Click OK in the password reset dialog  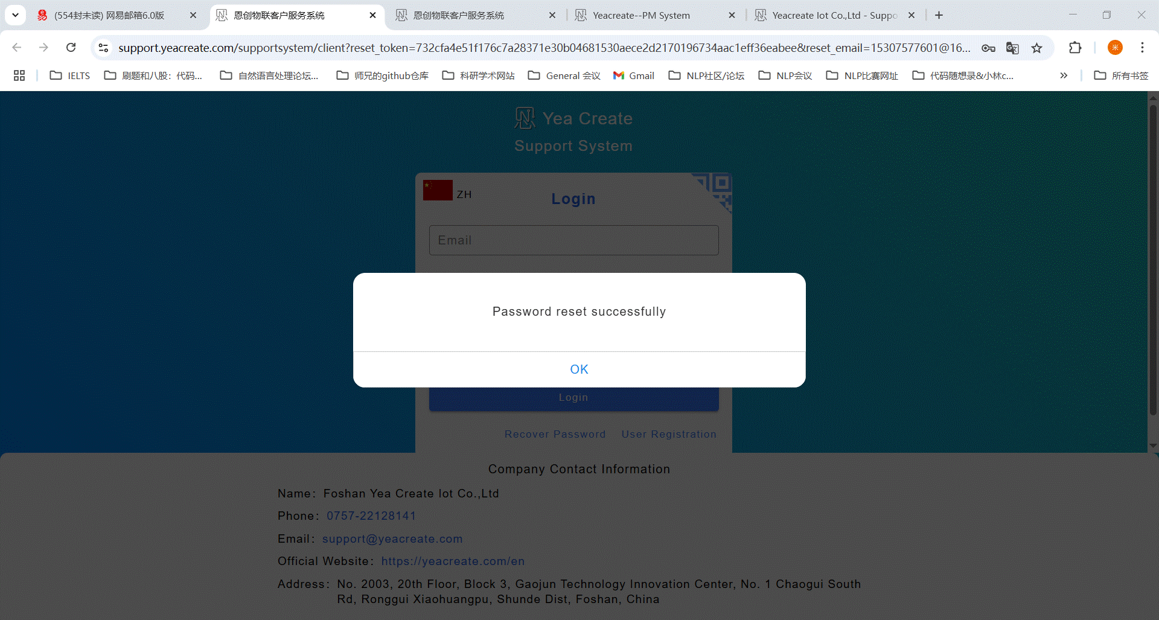click(x=579, y=369)
